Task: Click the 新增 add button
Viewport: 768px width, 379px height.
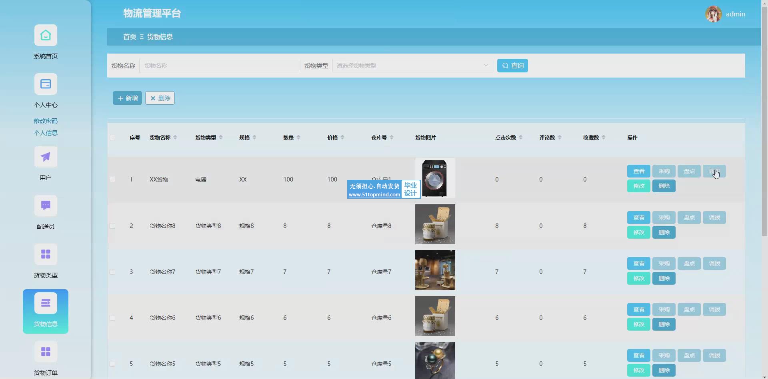Action: pos(127,98)
